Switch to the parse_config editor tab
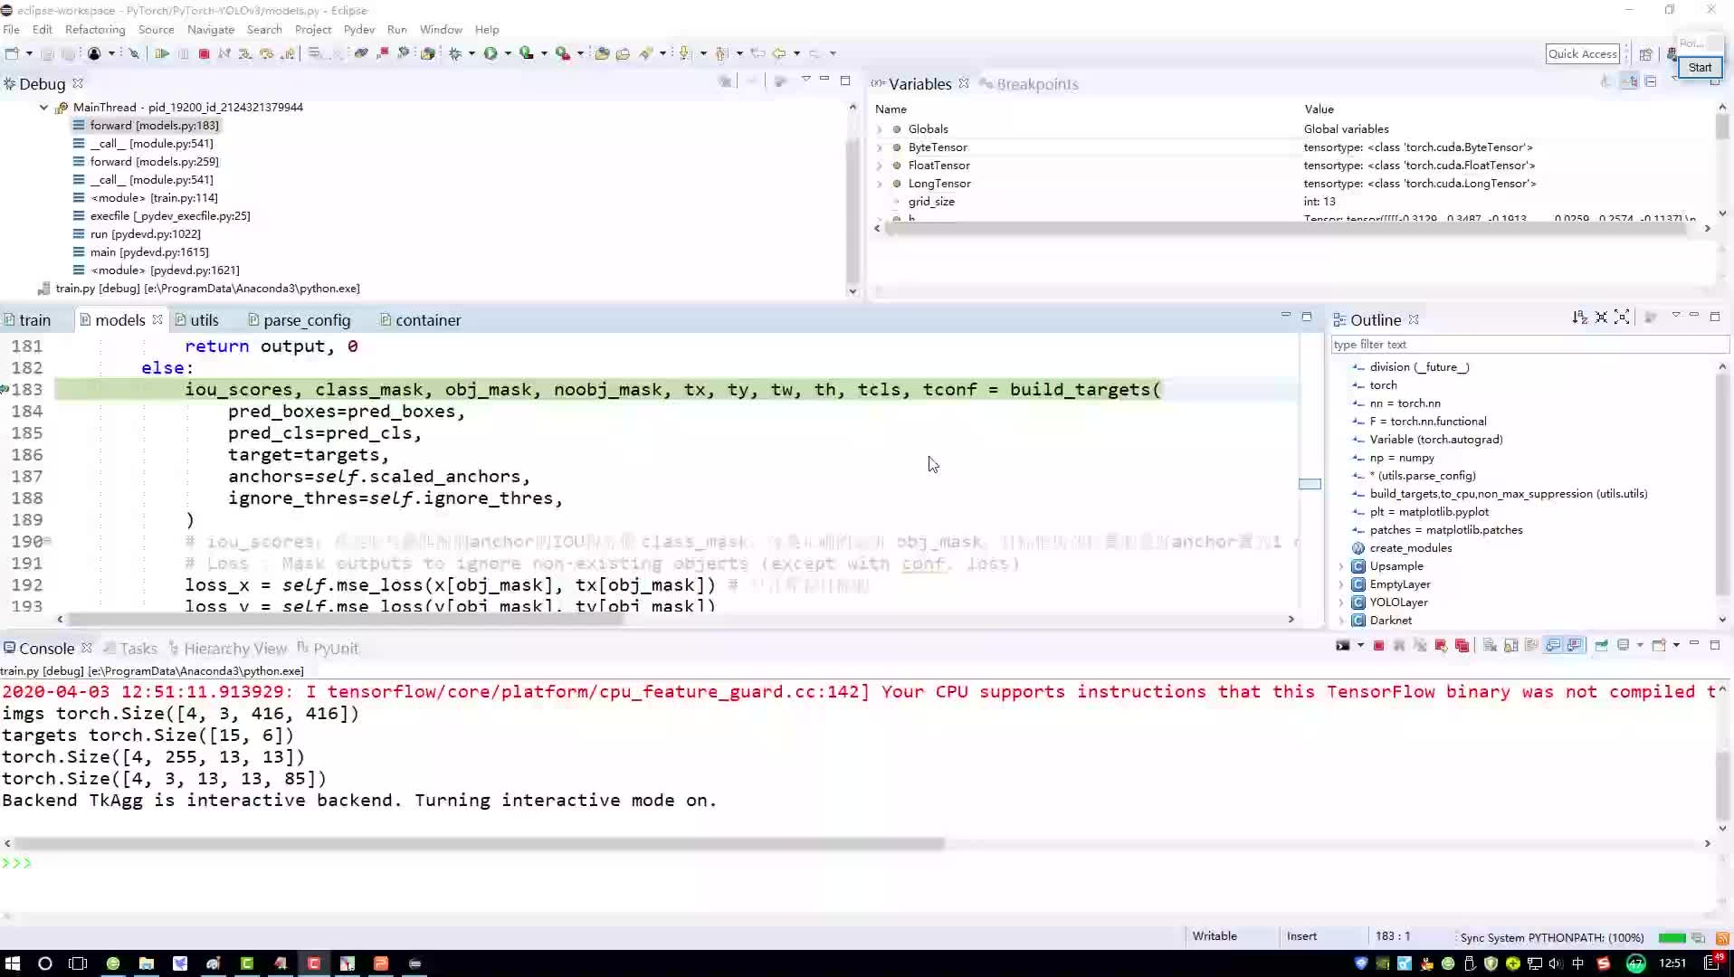Viewport: 1734px width, 977px height. [300, 320]
